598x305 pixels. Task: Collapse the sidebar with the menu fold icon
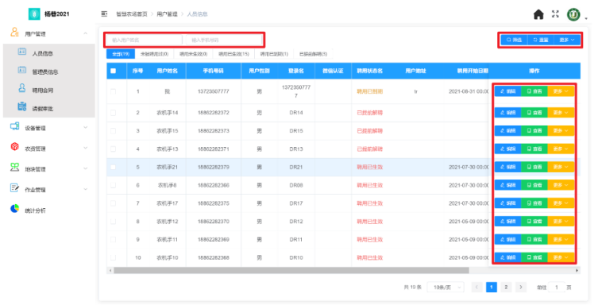pyautogui.click(x=104, y=14)
